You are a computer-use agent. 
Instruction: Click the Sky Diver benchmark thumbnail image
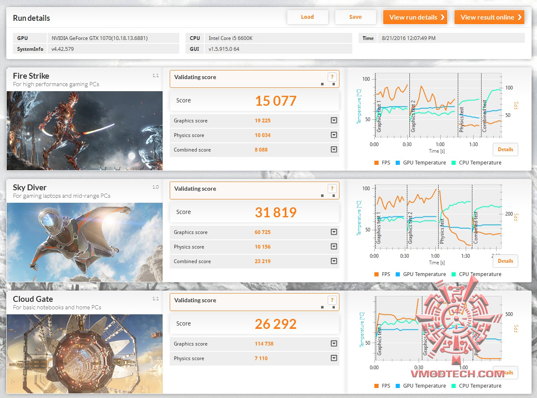(x=85, y=242)
